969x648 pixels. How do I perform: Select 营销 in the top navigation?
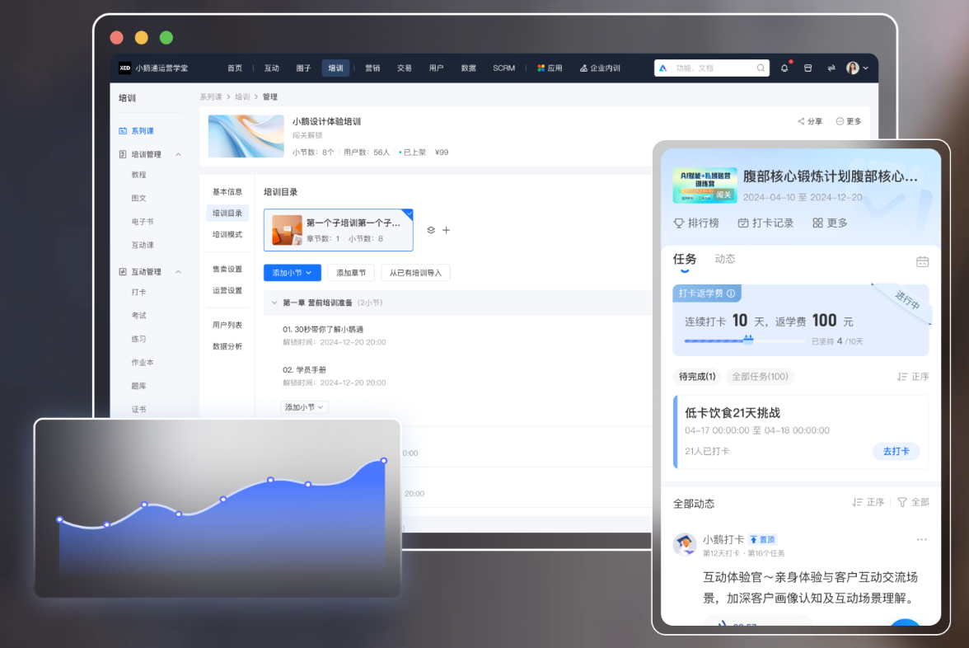(372, 68)
